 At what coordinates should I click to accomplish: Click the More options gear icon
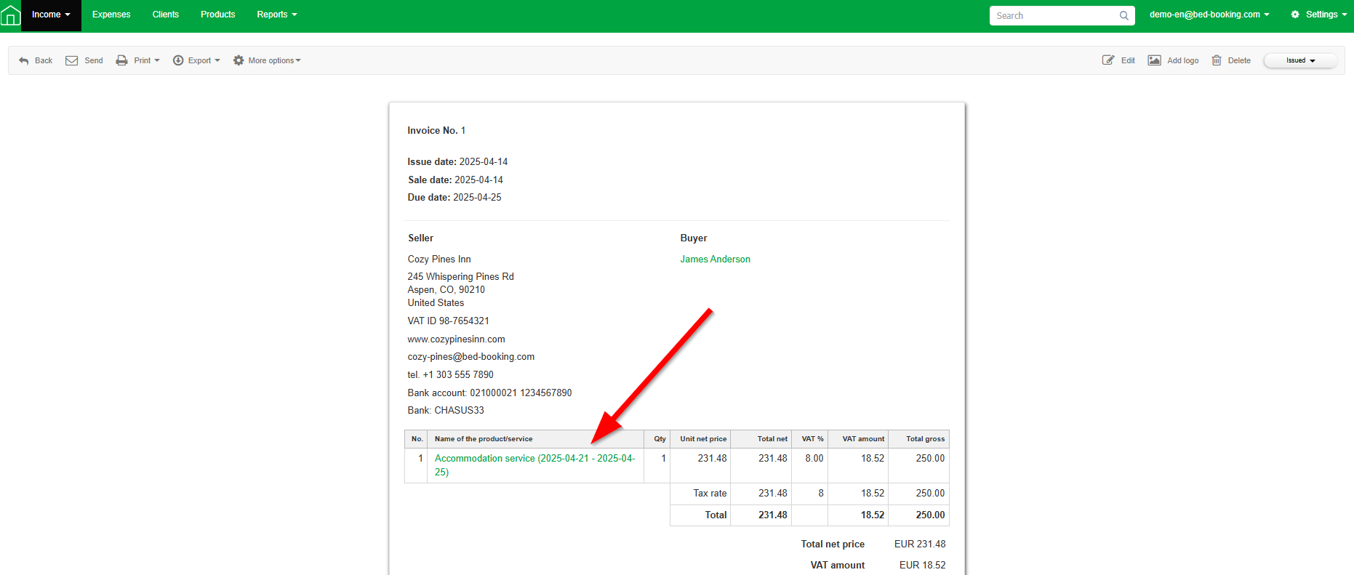tap(239, 60)
